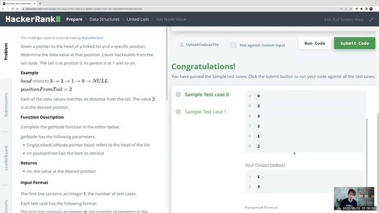Click the Function Description heading
Viewport: 379px width, 213px height.
tap(42, 117)
